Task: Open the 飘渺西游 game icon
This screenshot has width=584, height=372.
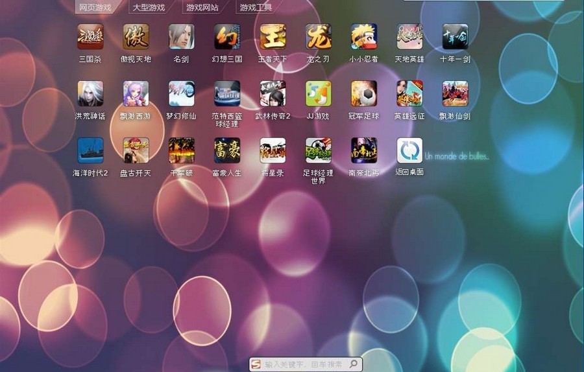Action: [x=136, y=94]
